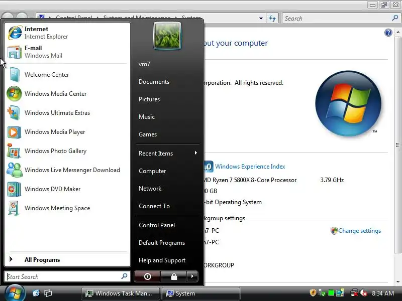
Task: Click the System window vertical scrollbar
Action: tap(397, 145)
